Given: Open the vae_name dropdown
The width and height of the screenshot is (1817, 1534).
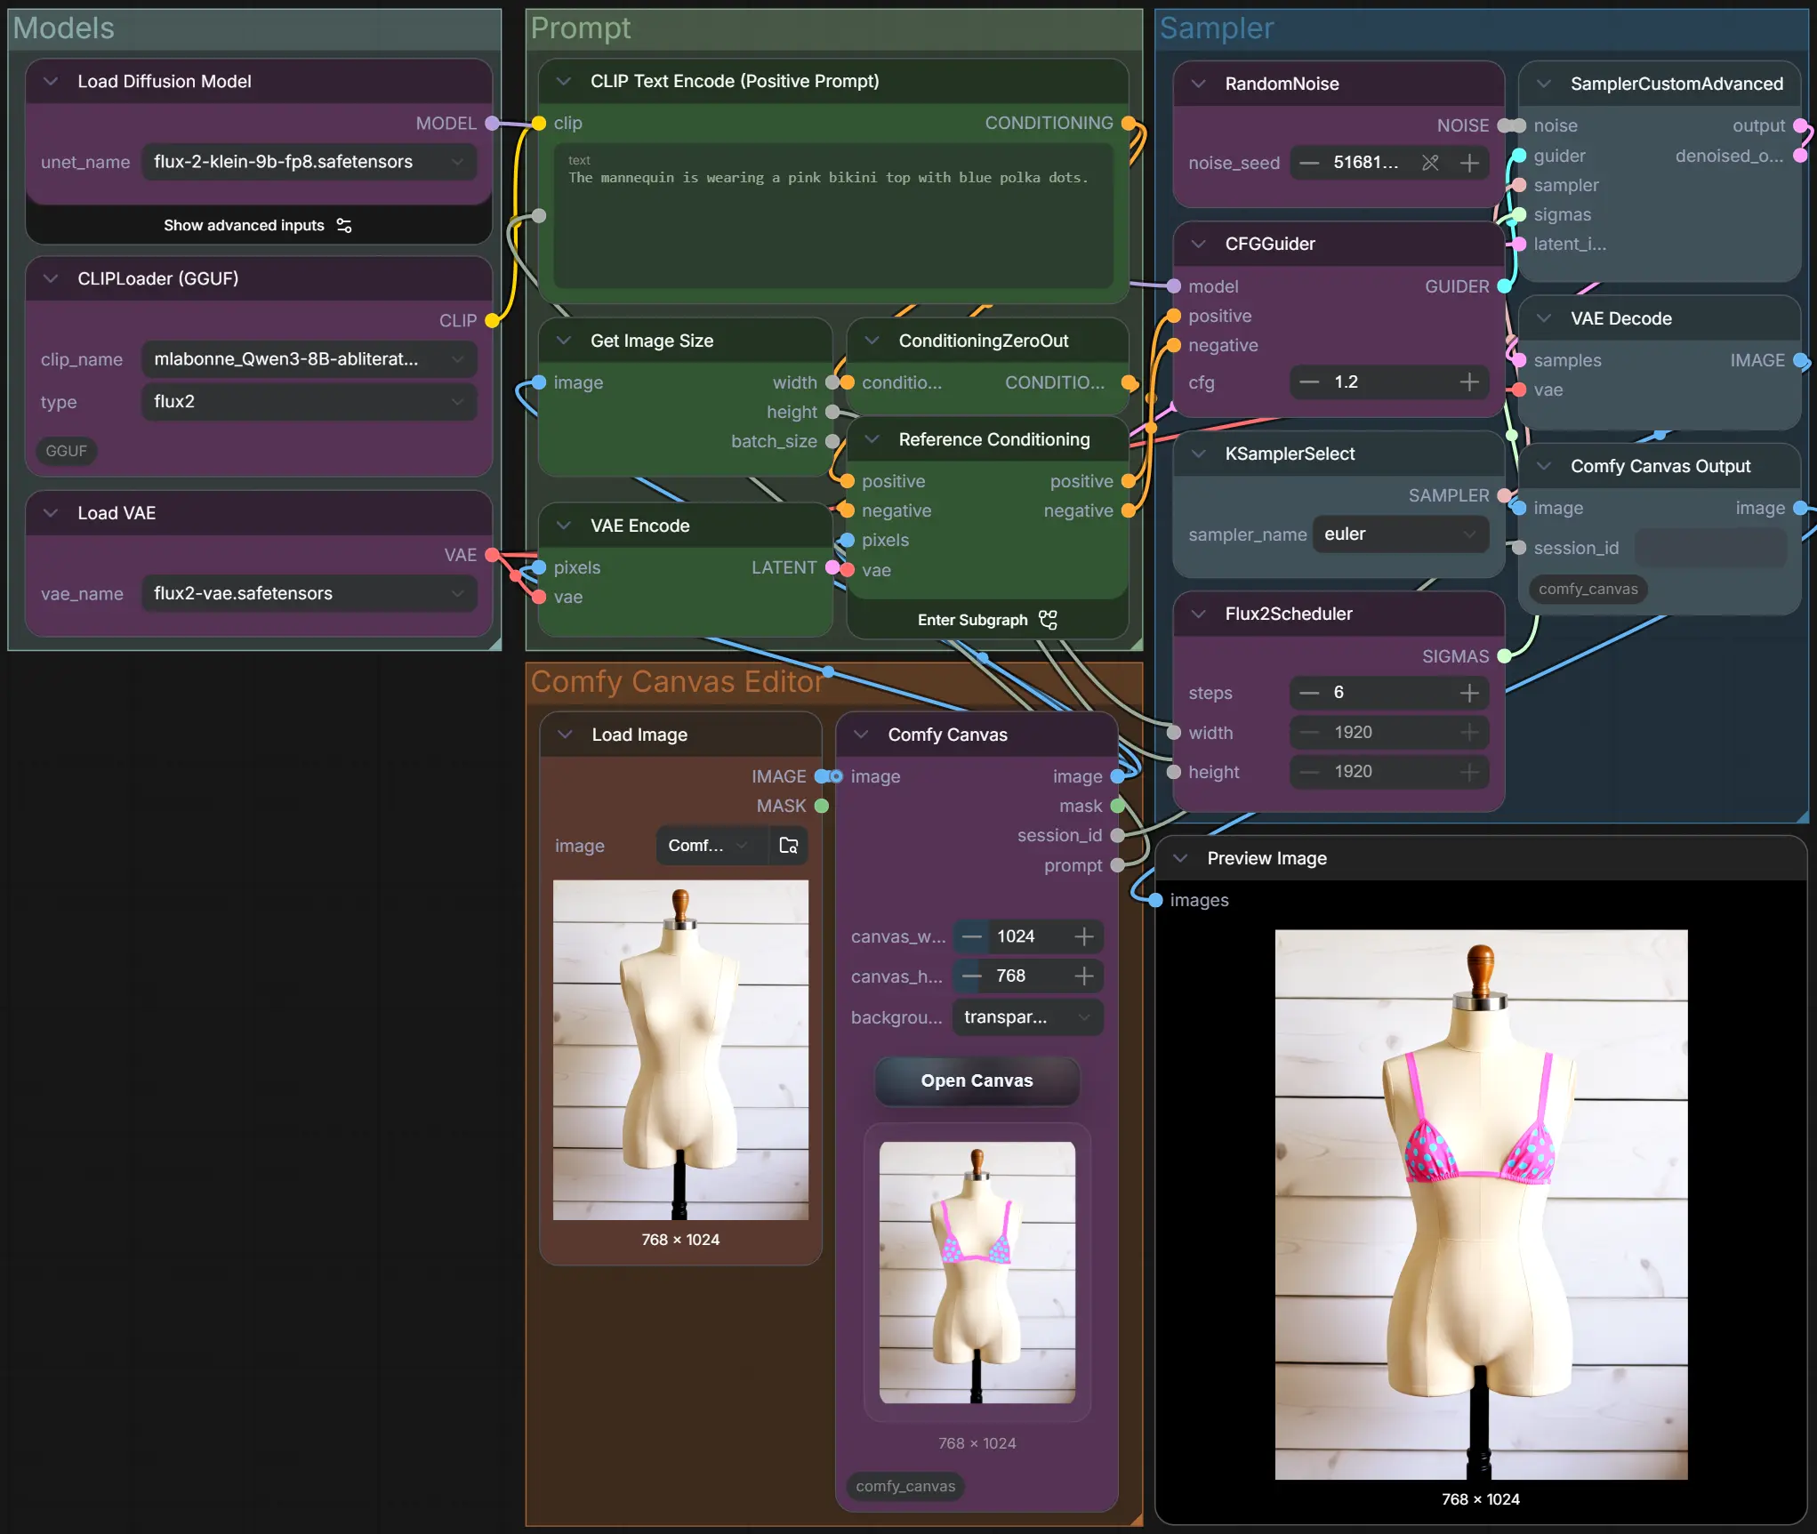Looking at the screenshot, I should click(309, 593).
